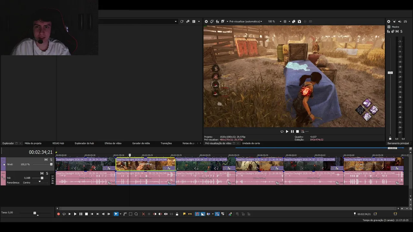The image size is (413, 232).
Task: Open the Overlays grid dropdown arrow
Action: (x=289, y=22)
